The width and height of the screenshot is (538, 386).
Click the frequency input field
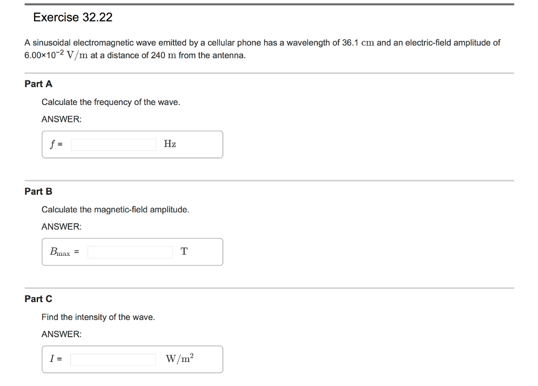pos(113,143)
